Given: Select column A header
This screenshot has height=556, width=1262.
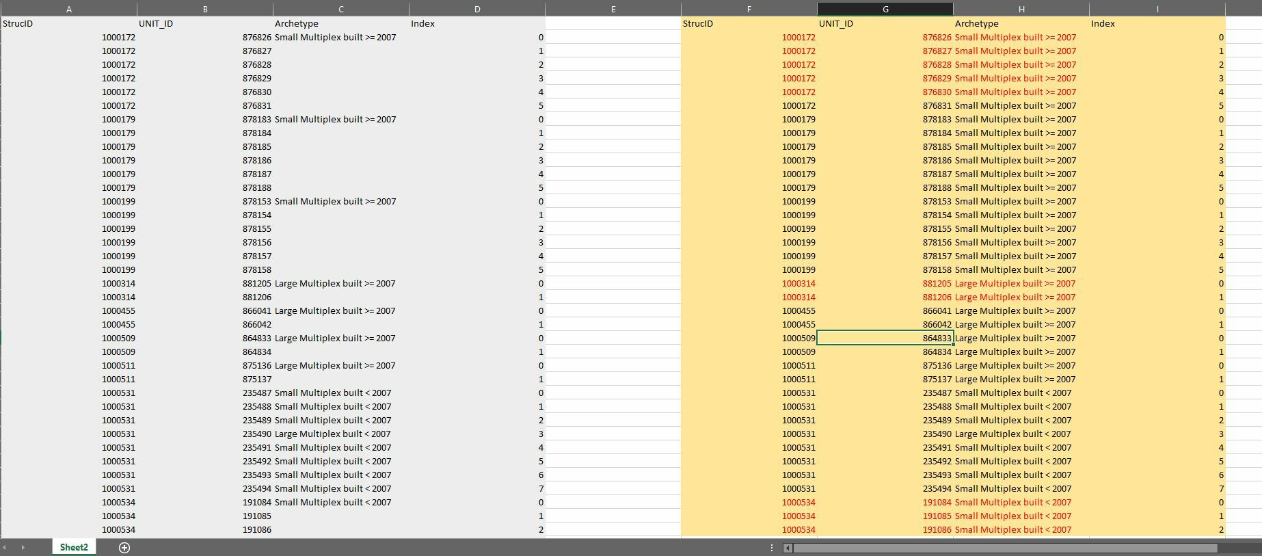Looking at the screenshot, I should (x=69, y=9).
